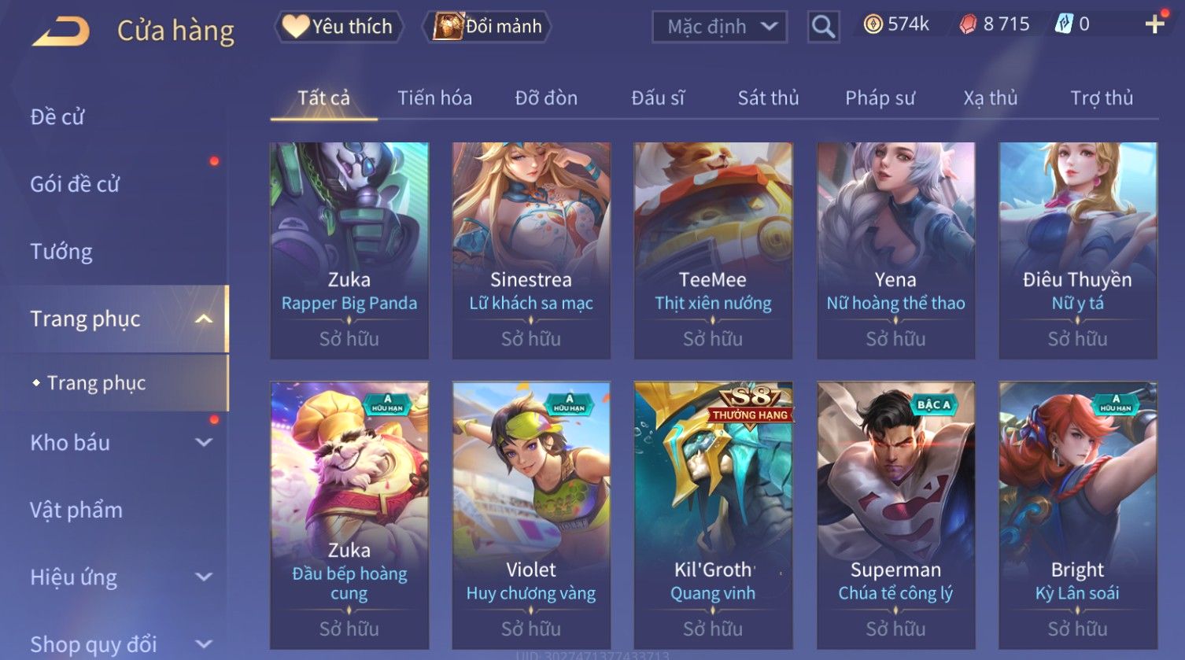The image size is (1185, 660).
Task: Tap the gold coin currency icon
Action: (873, 24)
